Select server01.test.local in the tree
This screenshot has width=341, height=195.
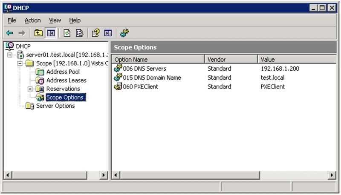pos(67,55)
